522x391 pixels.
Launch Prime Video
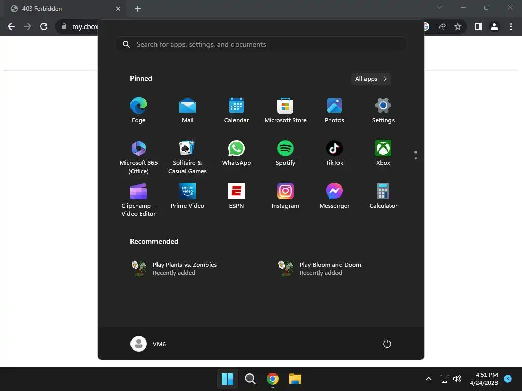pos(188,195)
